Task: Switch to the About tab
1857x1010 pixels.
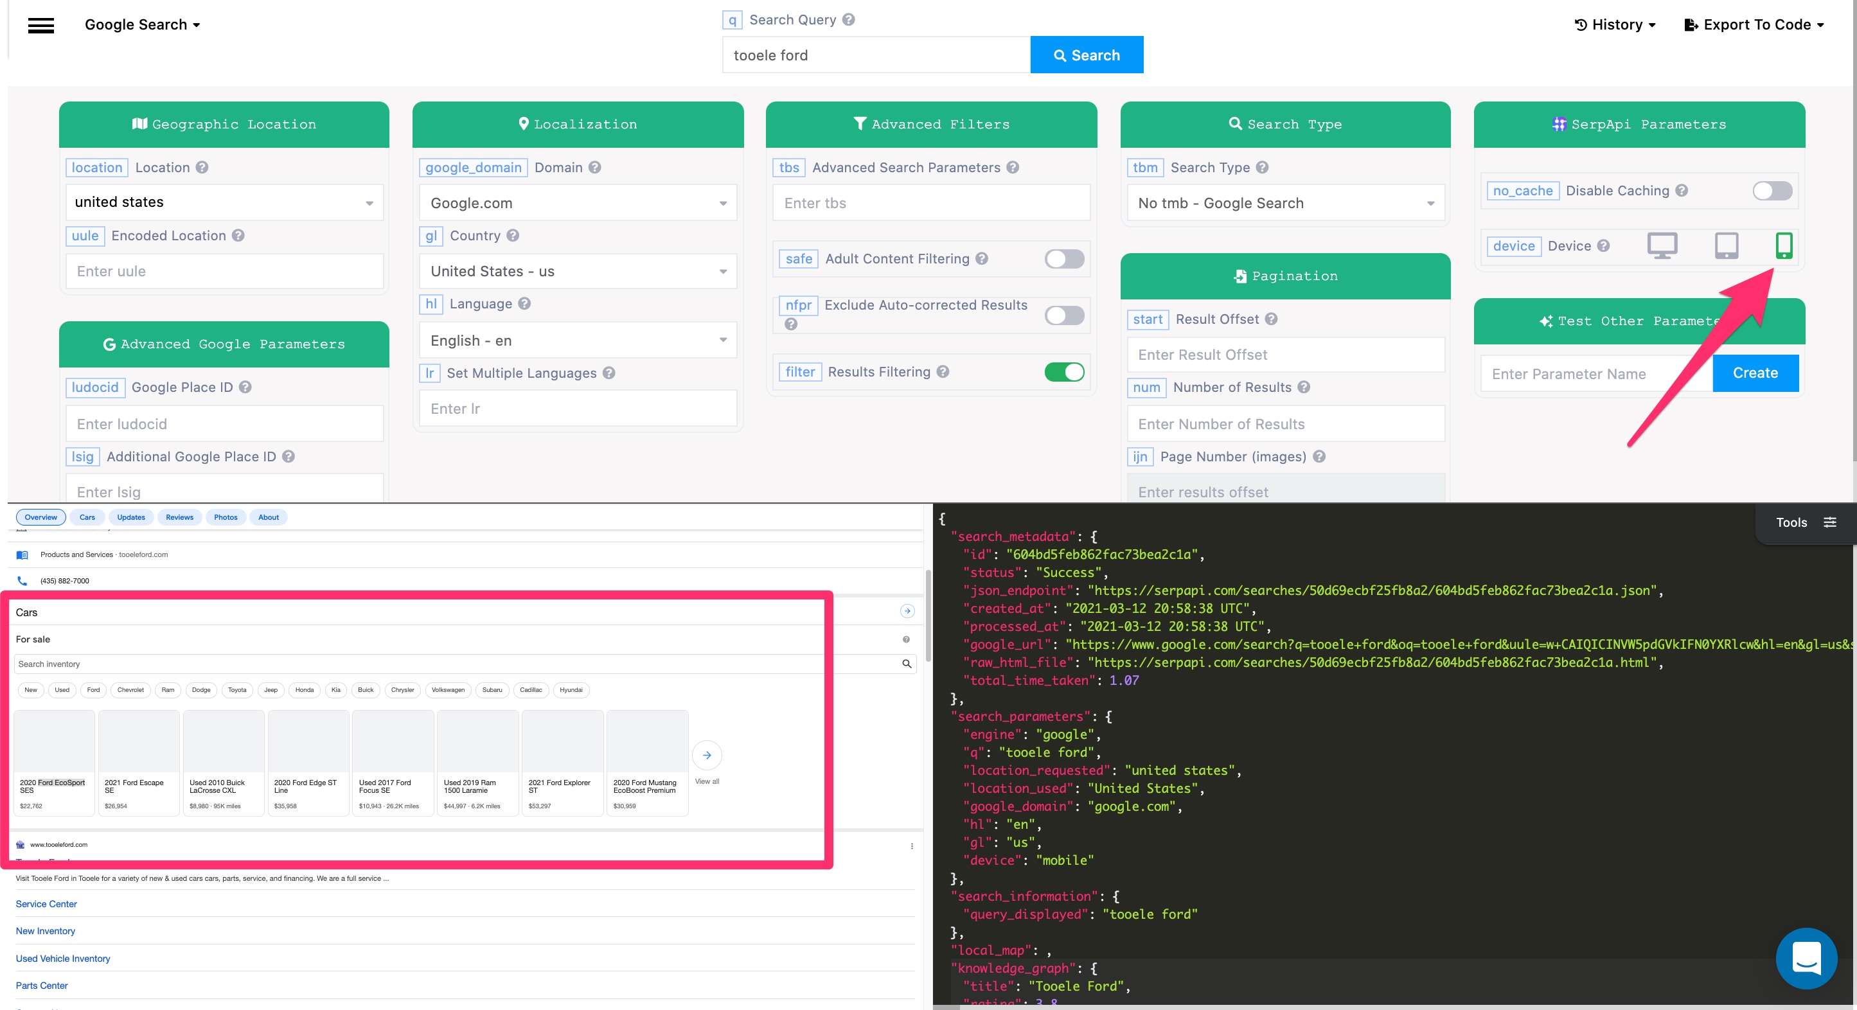Action: tap(268, 518)
